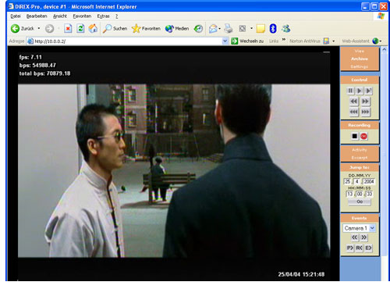Start recording with the red record button

tap(363, 136)
